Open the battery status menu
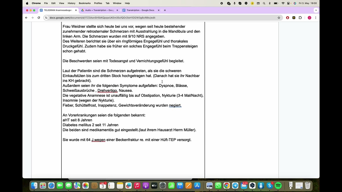342x192 pixels. coord(276,3)
